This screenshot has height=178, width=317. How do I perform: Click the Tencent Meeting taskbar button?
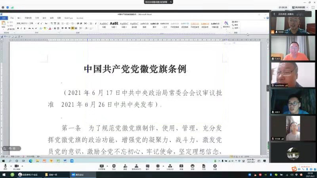(79, 174)
